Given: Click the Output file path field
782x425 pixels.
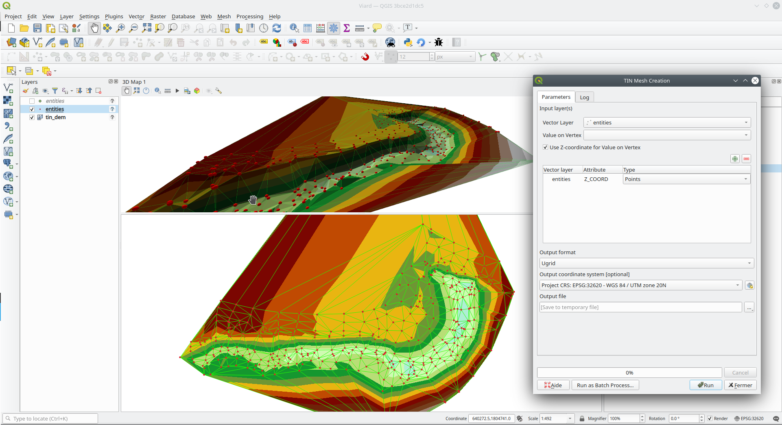Looking at the screenshot, I should [x=640, y=307].
